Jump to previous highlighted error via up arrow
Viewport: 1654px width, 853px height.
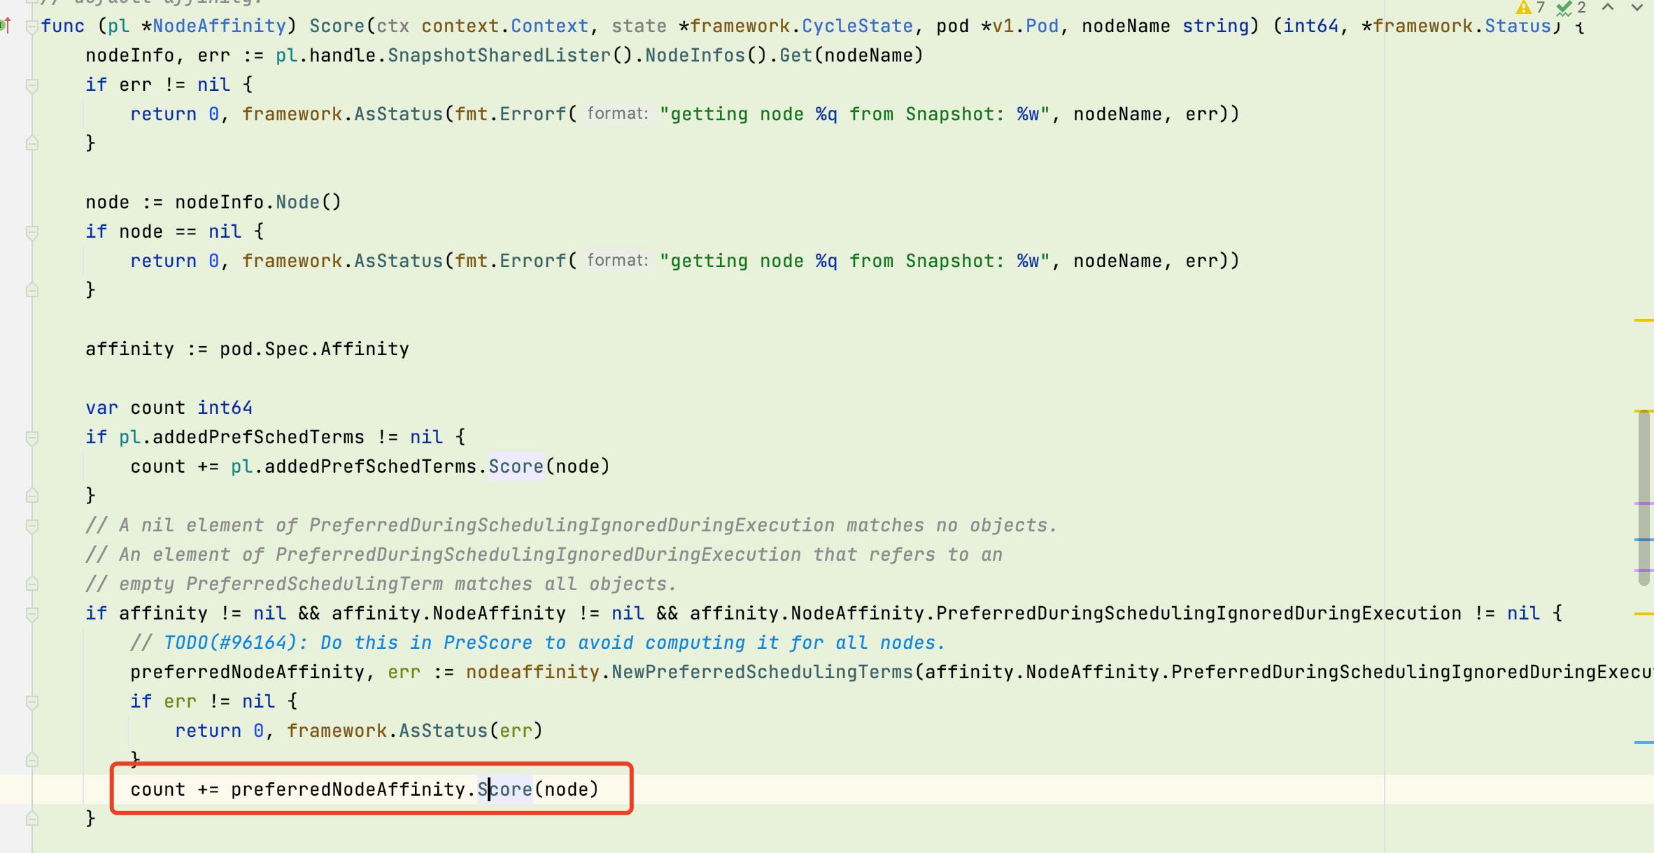point(1608,8)
